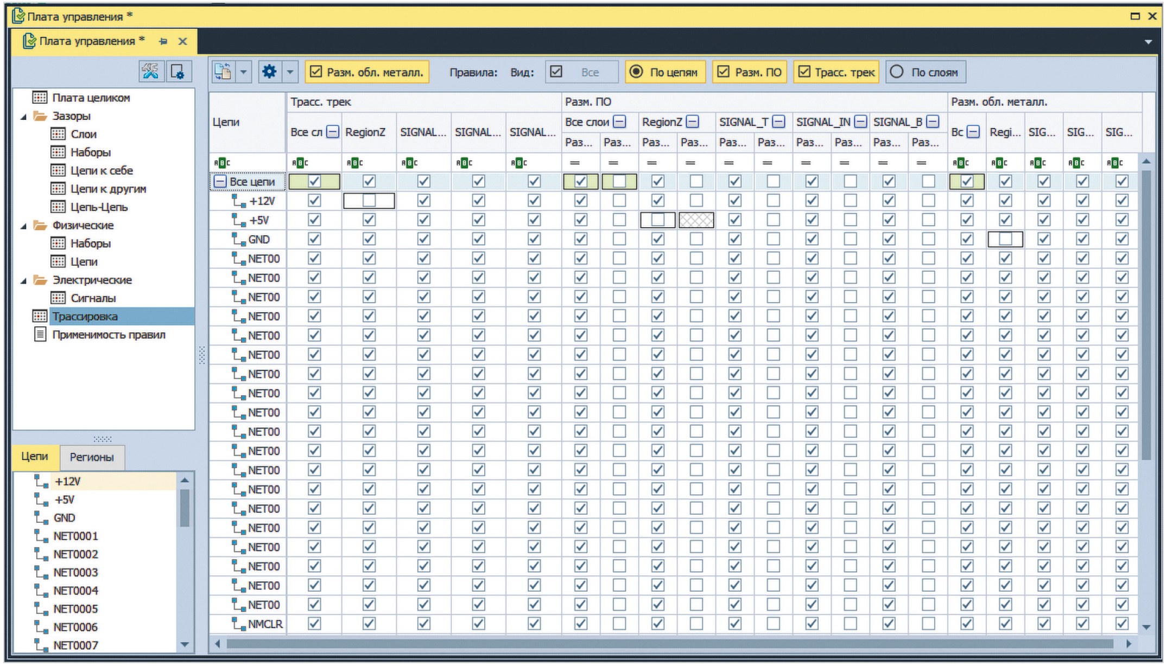Select Трассировка in the tree

pos(85,316)
